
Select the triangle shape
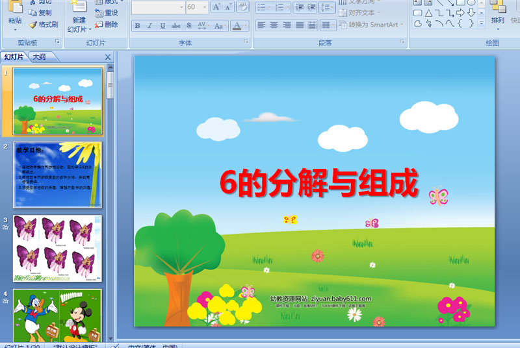[x=429, y=13]
